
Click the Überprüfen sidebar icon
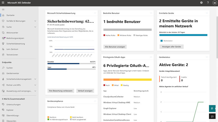click(x=3, y=121)
